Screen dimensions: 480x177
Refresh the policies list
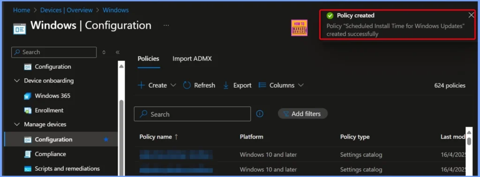point(199,85)
